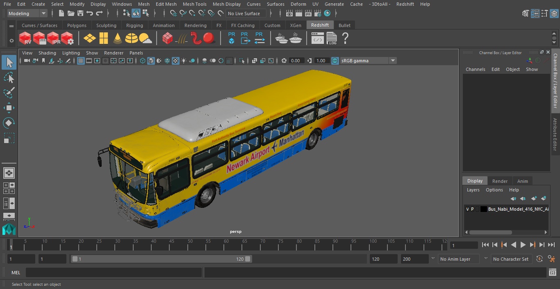
Task: Expand the shelf tabs menu icon
Action: [11, 25]
